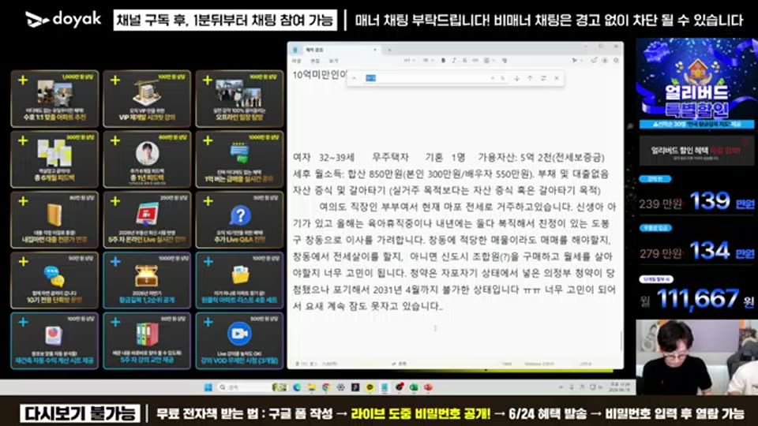Open Notepad icon in the taskbar
The width and height of the screenshot is (758, 426).
click(x=385, y=387)
